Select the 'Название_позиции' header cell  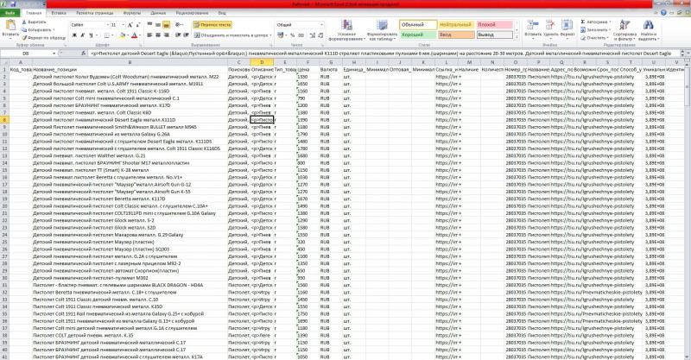[x=130, y=70]
